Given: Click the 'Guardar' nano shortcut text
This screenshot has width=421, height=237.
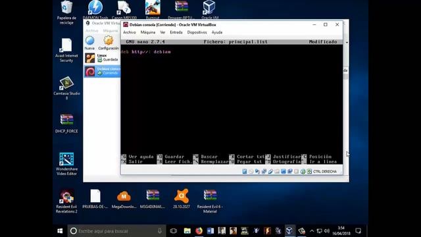Looking at the screenshot, I should pyautogui.click(x=174, y=157).
